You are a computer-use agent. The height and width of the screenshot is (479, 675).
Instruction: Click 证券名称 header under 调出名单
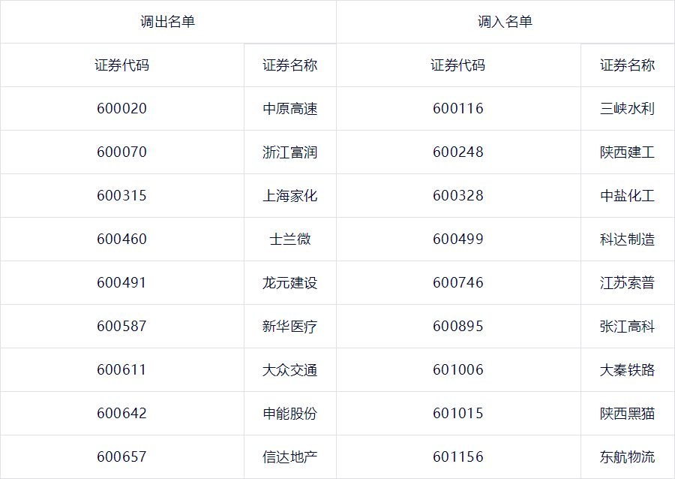click(x=290, y=65)
